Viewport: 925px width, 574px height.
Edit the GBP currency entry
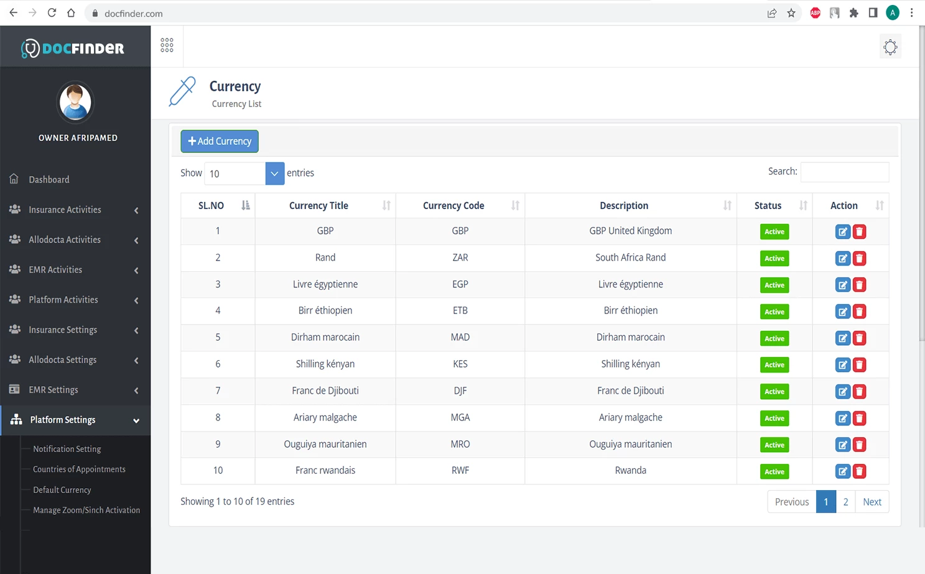[x=843, y=231]
